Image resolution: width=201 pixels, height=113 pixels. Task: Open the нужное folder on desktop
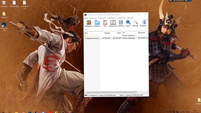click(4, 15)
